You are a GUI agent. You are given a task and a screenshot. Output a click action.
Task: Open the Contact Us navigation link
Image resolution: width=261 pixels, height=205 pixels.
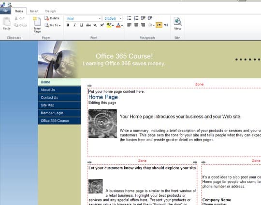[59, 97]
